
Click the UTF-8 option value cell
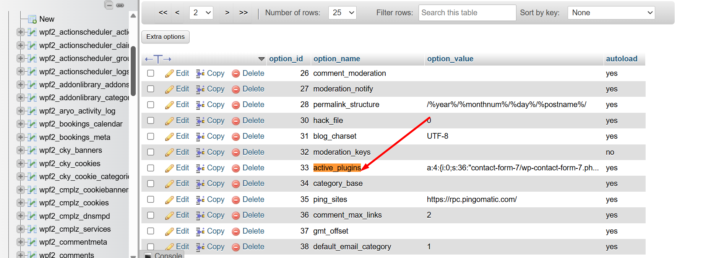438,136
